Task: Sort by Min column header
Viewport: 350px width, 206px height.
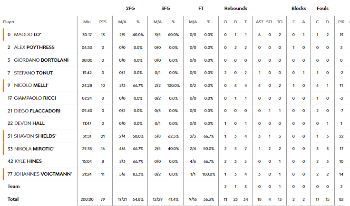Action: coord(87,22)
